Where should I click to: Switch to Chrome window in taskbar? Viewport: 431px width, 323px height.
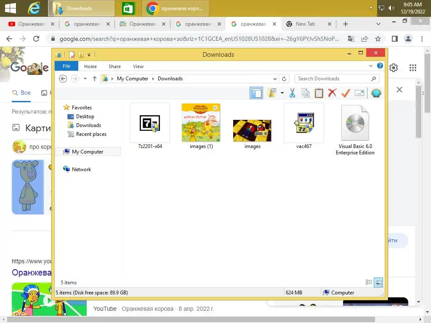176,8
